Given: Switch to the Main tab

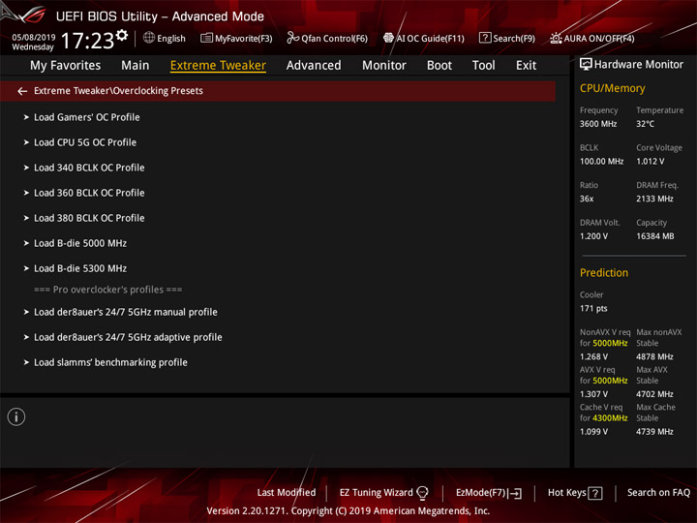Looking at the screenshot, I should click(x=136, y=66).
